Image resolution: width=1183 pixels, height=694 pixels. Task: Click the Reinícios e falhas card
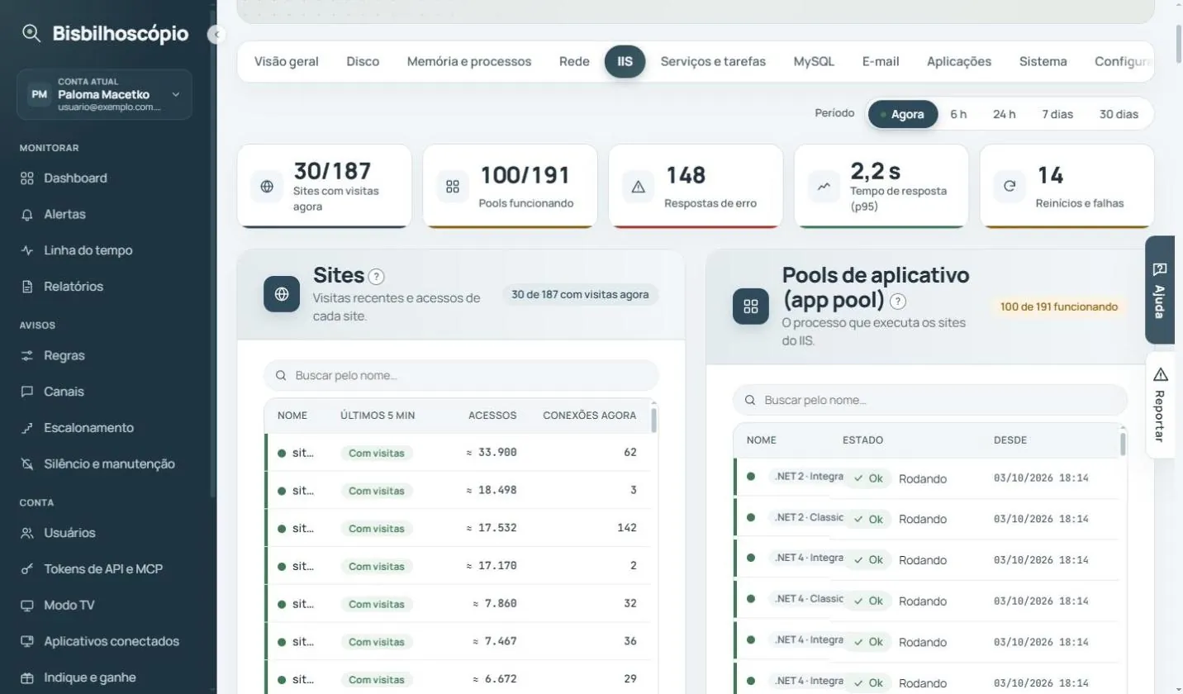click(x=1067, y=187)
